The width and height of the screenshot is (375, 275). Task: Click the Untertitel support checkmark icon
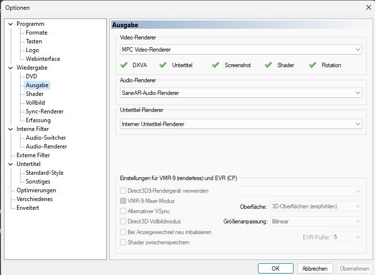pos(163,65)
